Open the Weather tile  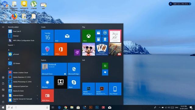tap(48, 82)
